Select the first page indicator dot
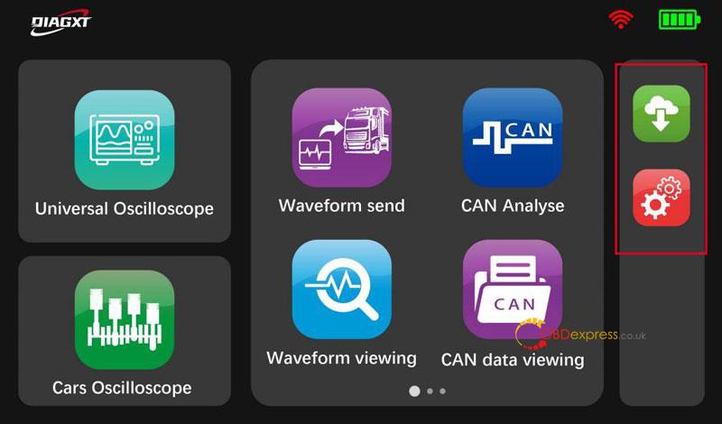 coord(414,391)
